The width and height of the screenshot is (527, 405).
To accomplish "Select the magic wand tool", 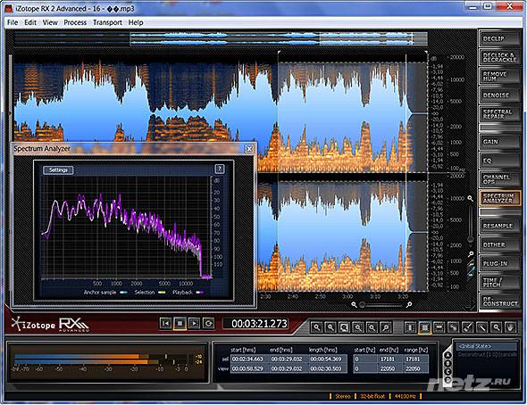I will pos(481,327).
